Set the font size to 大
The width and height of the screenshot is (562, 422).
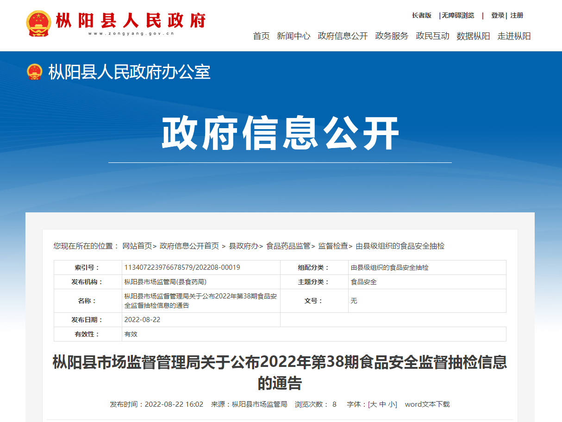click(374, 404)
